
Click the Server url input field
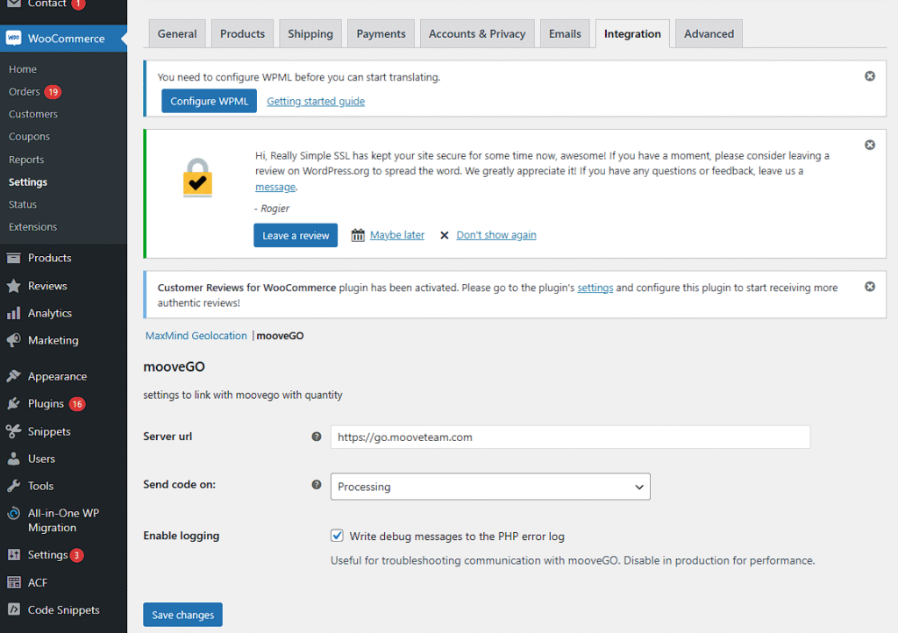click(x=570, y=437)
